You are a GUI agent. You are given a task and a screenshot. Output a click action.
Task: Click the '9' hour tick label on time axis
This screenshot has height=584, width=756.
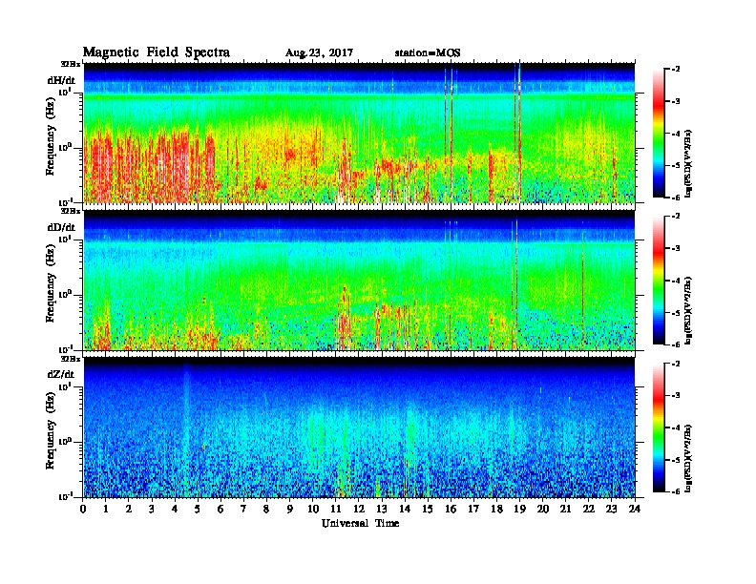click(290, 510)
